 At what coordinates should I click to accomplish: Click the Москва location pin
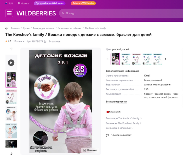[x=19, y=3]
